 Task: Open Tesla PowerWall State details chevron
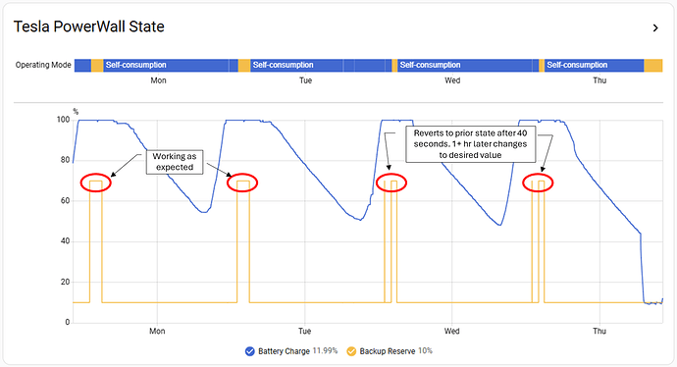(x=655, y=28)
